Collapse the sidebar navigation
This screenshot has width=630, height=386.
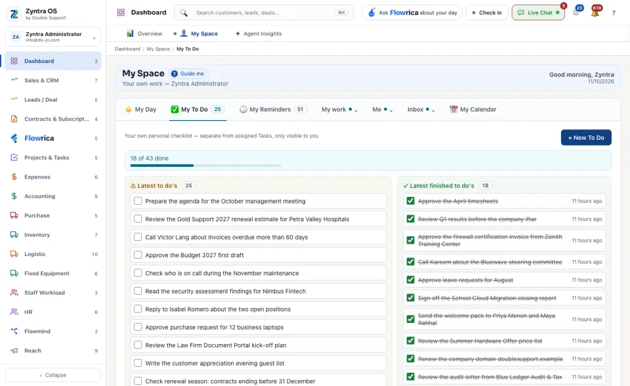click(53, 375)
